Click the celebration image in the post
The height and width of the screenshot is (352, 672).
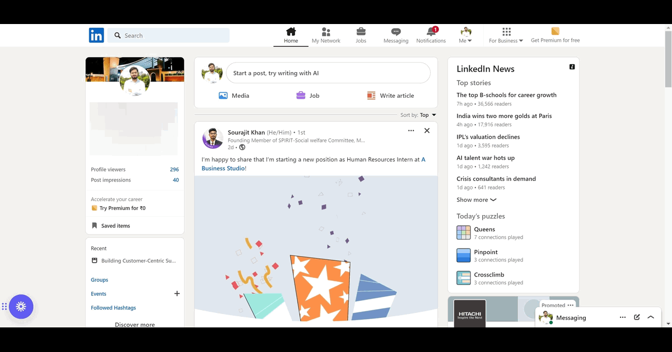(x=316, y=251)
